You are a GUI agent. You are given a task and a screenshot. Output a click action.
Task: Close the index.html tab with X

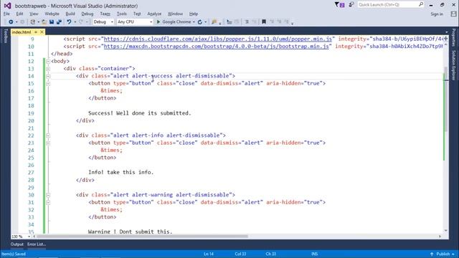point(42,32)
